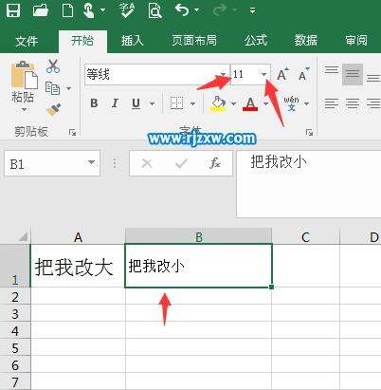Cancel entry with X button
Image resolution: width=381 pixels, height=390 pixels.
(x=147, y=163)
